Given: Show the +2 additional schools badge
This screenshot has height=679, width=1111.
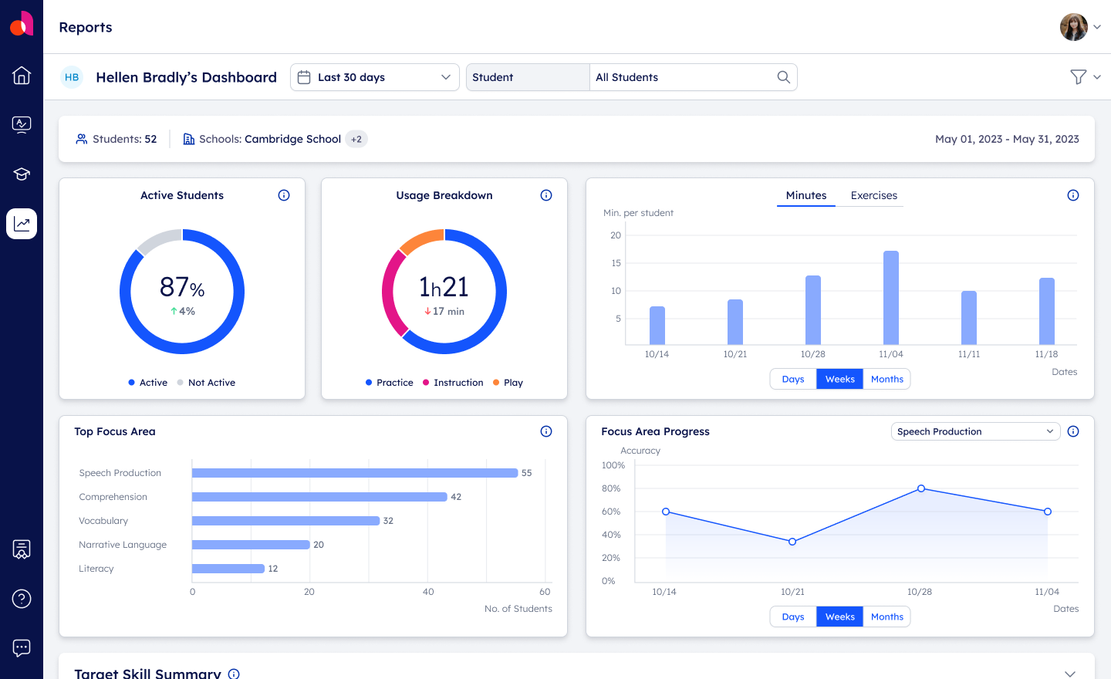Looking at the screenshot, I should (x=356, y=139).
